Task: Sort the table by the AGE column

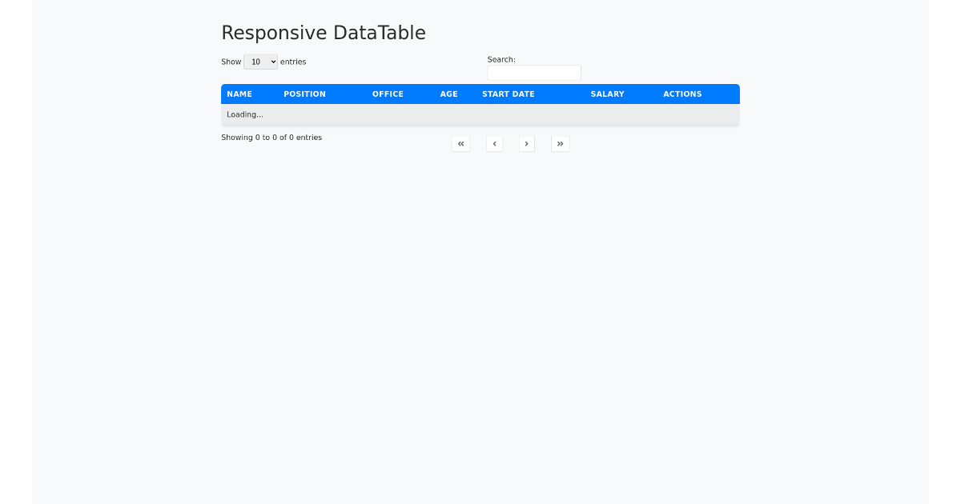Action: (448, 94)
